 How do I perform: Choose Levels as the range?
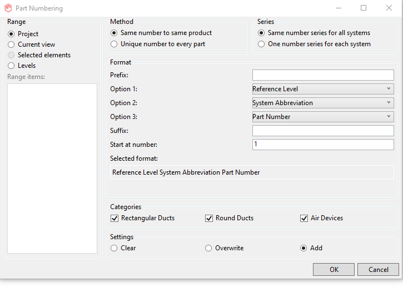point(11,66)
